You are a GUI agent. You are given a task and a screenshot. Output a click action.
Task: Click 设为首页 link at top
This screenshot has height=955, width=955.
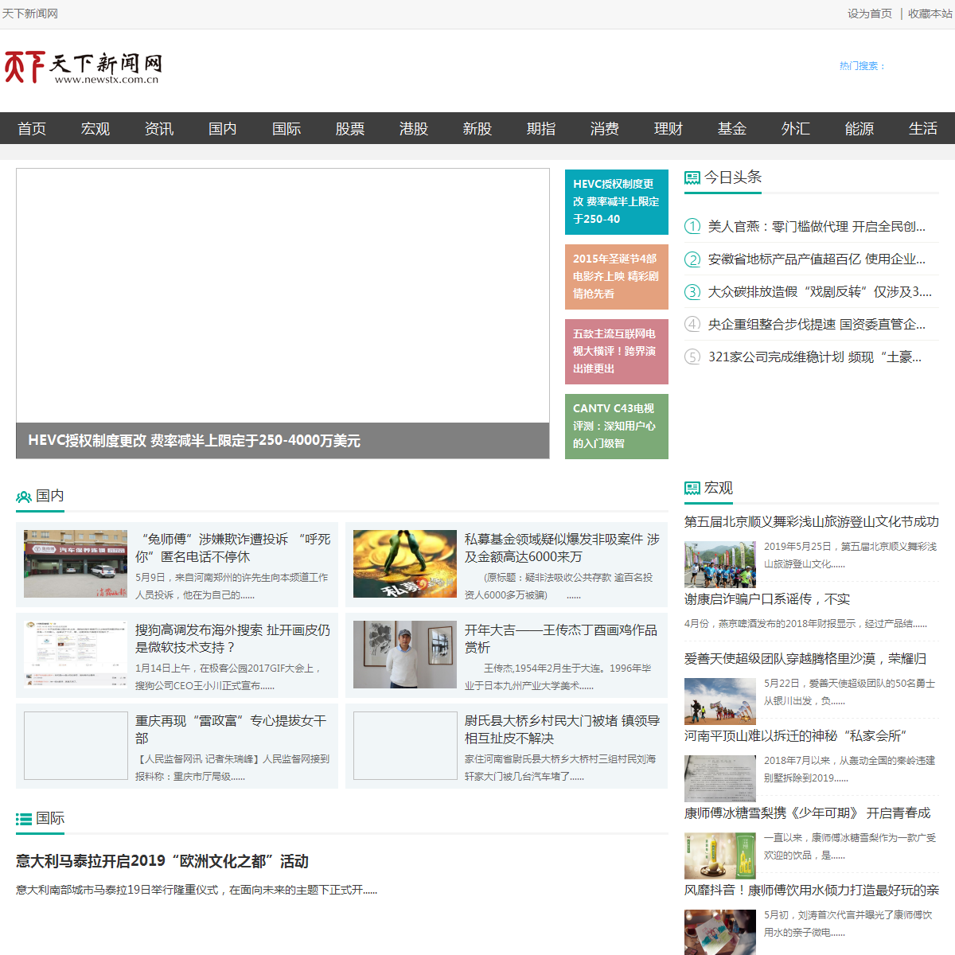coord(869,14)
